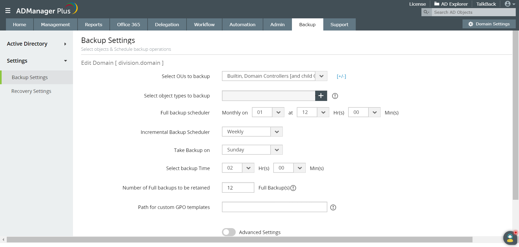Open the Support tab
Viewport: 519px width, 247px height.
[x=339, y=25]
